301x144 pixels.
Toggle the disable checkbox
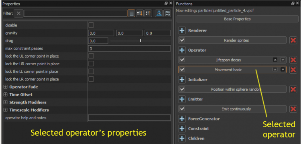click(x=91, y=25)
